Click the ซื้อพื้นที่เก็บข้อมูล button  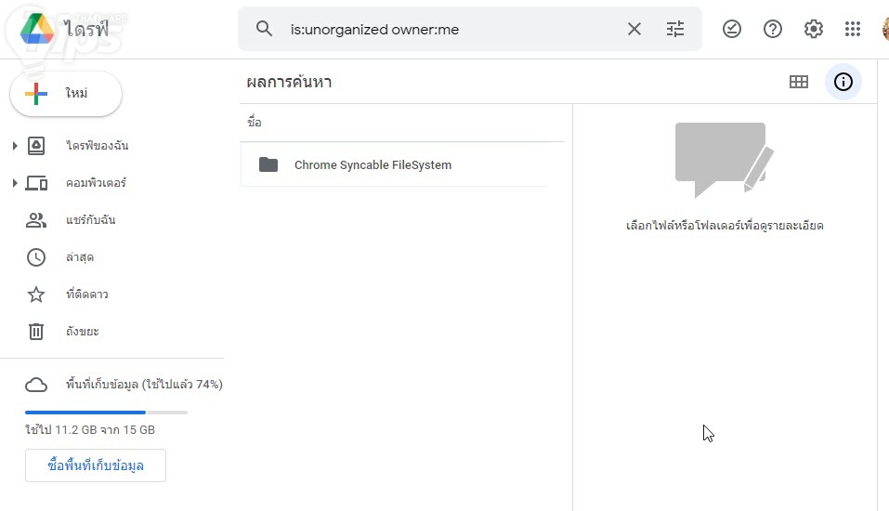pos(96,465)
